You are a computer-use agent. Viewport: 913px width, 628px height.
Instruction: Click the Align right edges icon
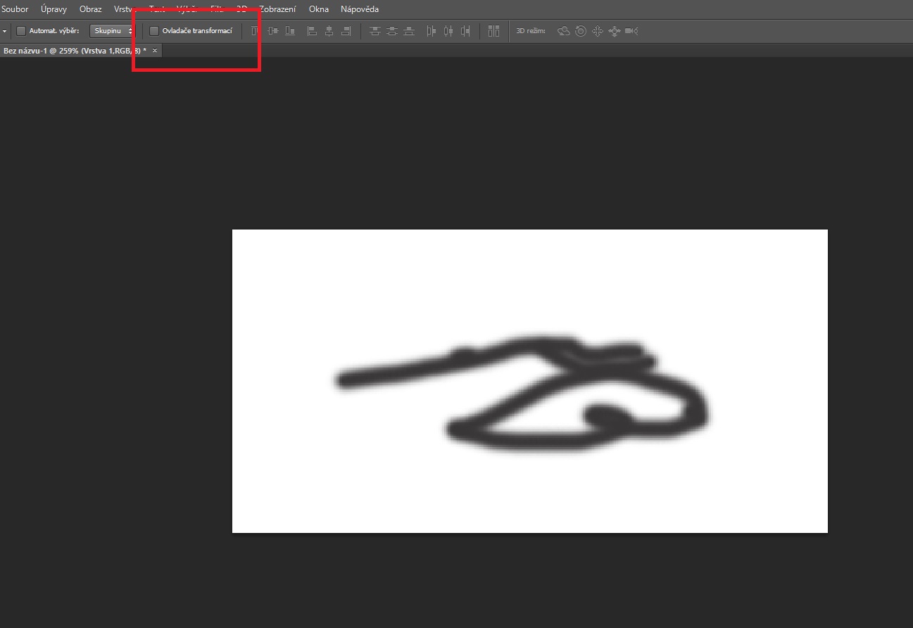(x=346, y=31)
